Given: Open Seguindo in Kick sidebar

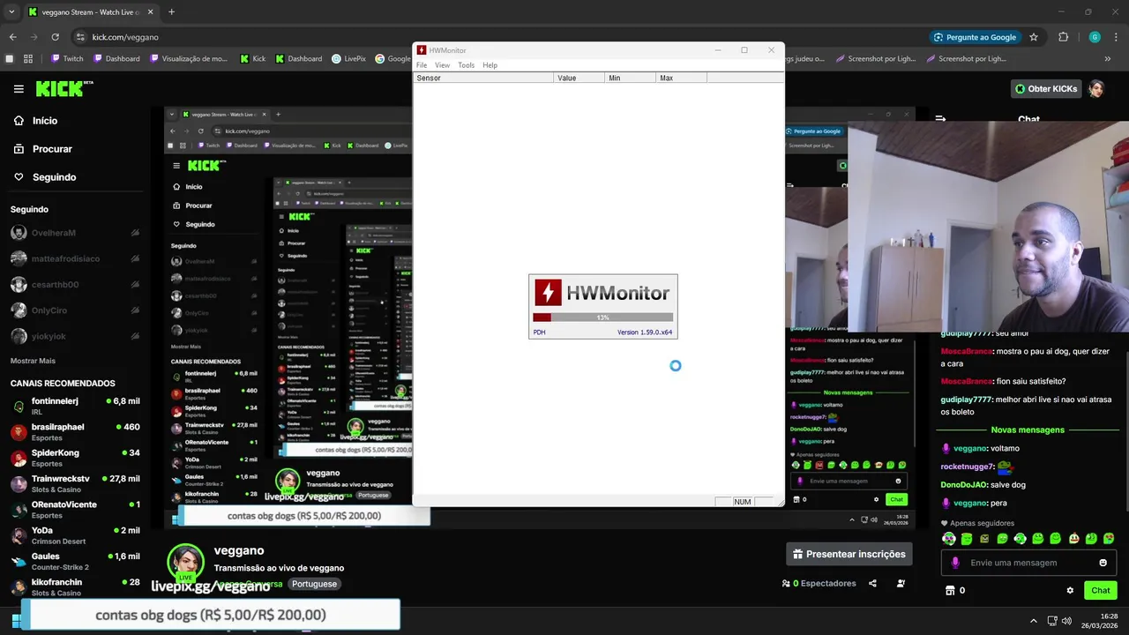Looking at the screenshot, I should [44, 177].
